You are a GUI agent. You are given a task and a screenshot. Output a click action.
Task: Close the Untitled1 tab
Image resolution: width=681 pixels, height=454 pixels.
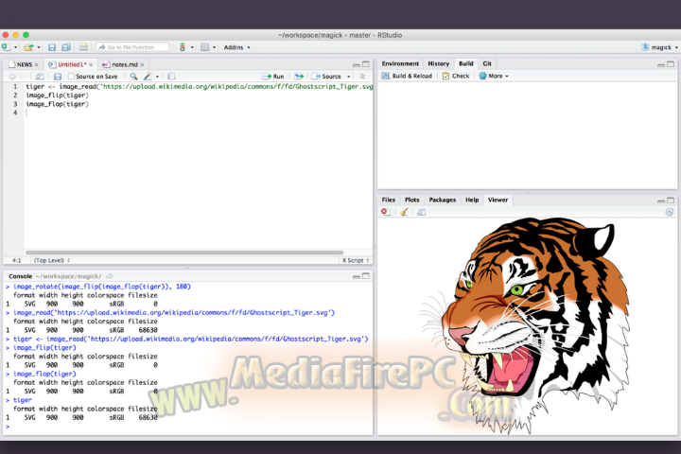click(x=91, y=64)
